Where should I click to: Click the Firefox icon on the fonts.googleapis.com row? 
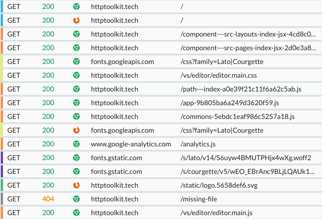76,131
